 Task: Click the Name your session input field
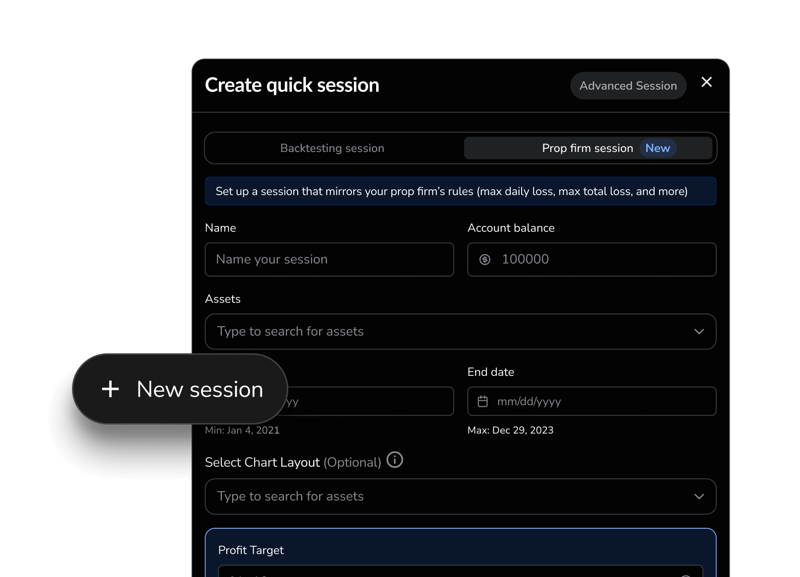click(329, 259)
